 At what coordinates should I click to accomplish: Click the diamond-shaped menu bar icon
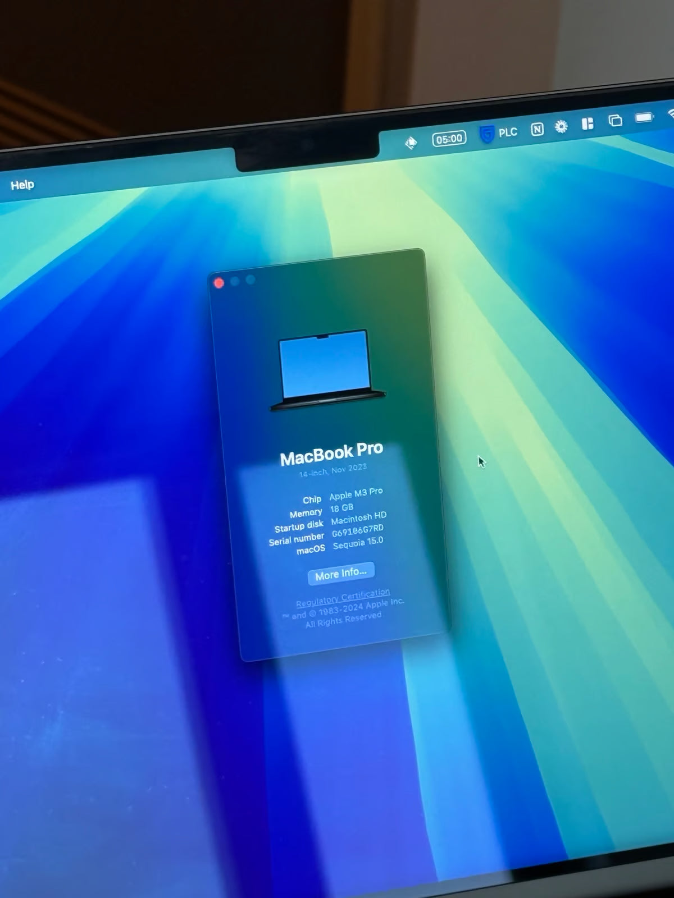tap(411, 143)
